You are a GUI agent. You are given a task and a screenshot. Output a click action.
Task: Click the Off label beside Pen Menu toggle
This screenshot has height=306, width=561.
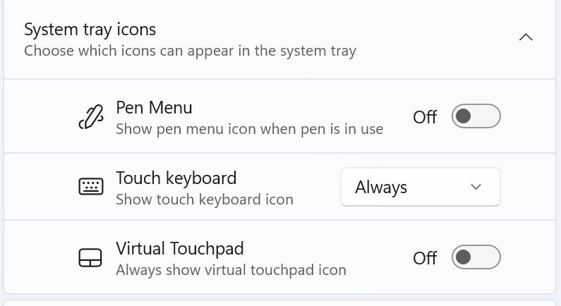(425, 117)
